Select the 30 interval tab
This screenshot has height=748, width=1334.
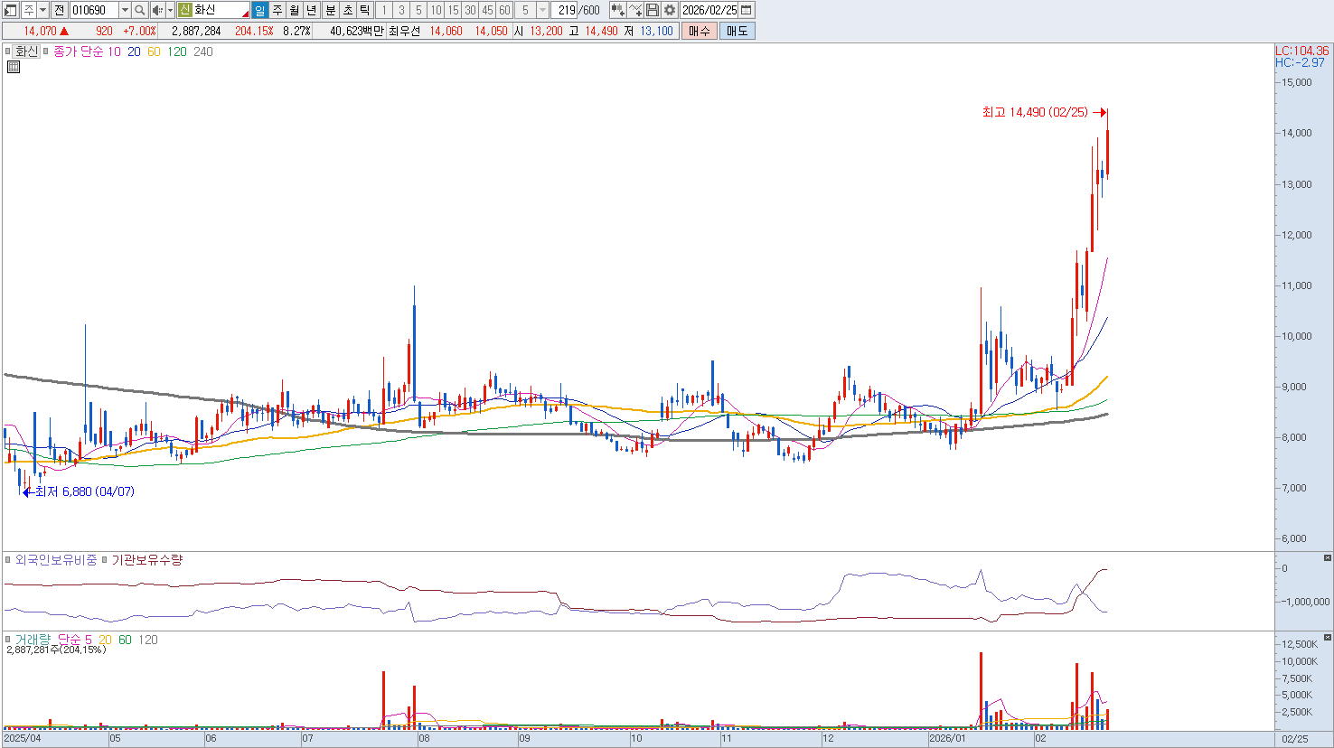tap(470, 10)
